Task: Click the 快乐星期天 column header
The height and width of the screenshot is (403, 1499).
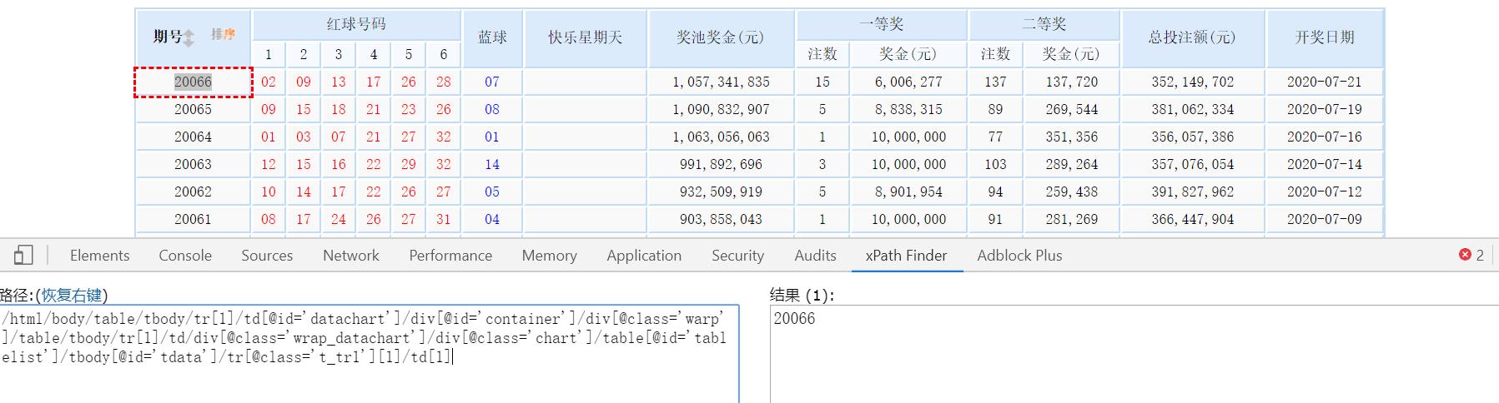Action: 586,37
